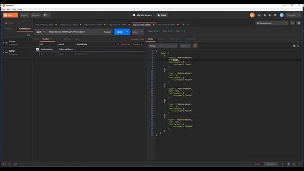Open the headers table ellipsis options
This screenshot has width=304, height=171.
[x=117, y=44]
